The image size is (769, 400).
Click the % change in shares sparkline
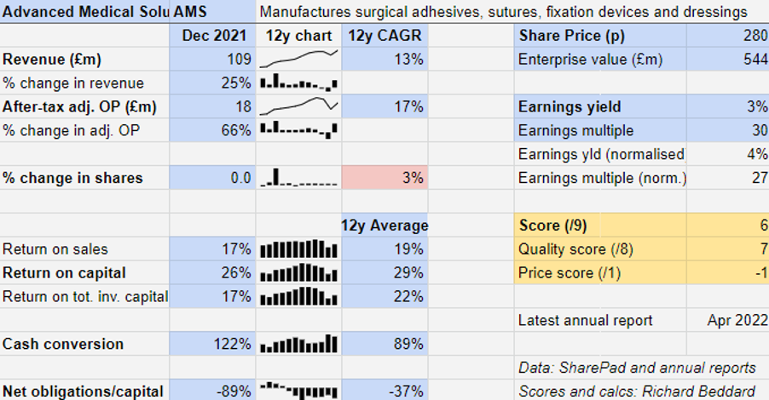tap(298, 178)
